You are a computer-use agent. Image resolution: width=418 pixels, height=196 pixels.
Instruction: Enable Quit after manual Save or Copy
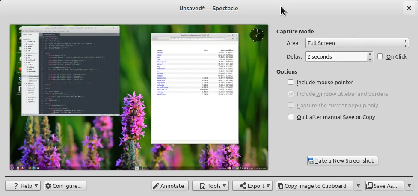(291, 117)
